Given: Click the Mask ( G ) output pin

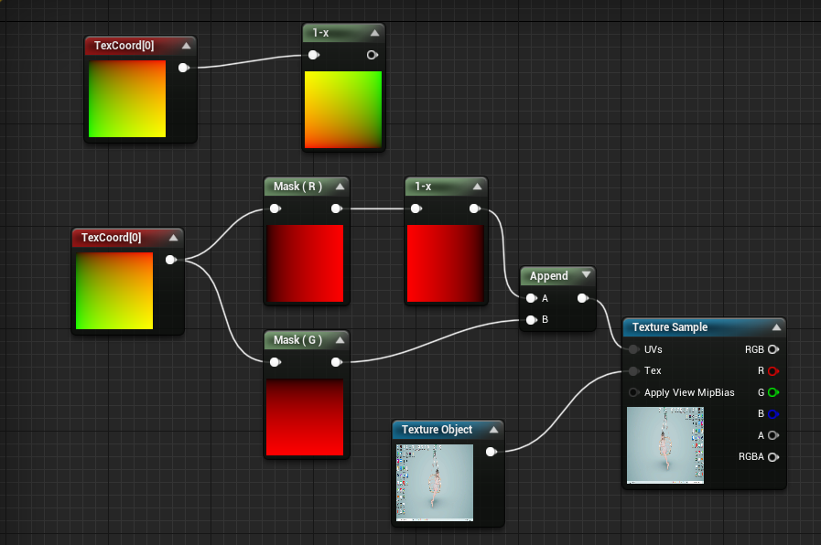Looking at the screenshot, I should tap(338, 361).
